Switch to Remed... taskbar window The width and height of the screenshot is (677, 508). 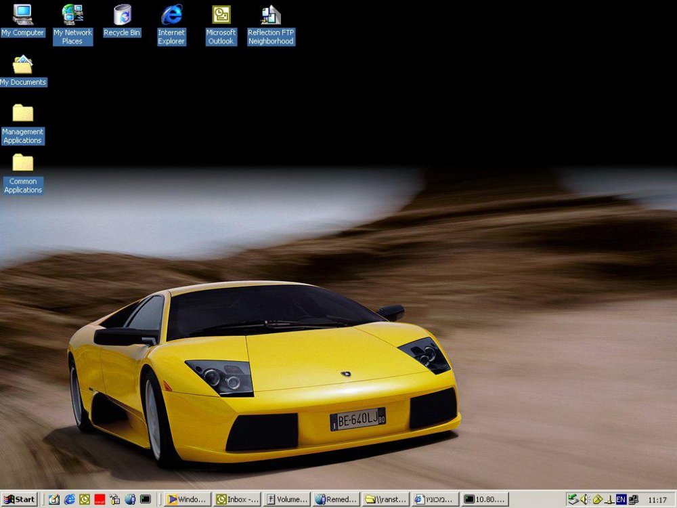pyautogui.click(x=336, y=499)
